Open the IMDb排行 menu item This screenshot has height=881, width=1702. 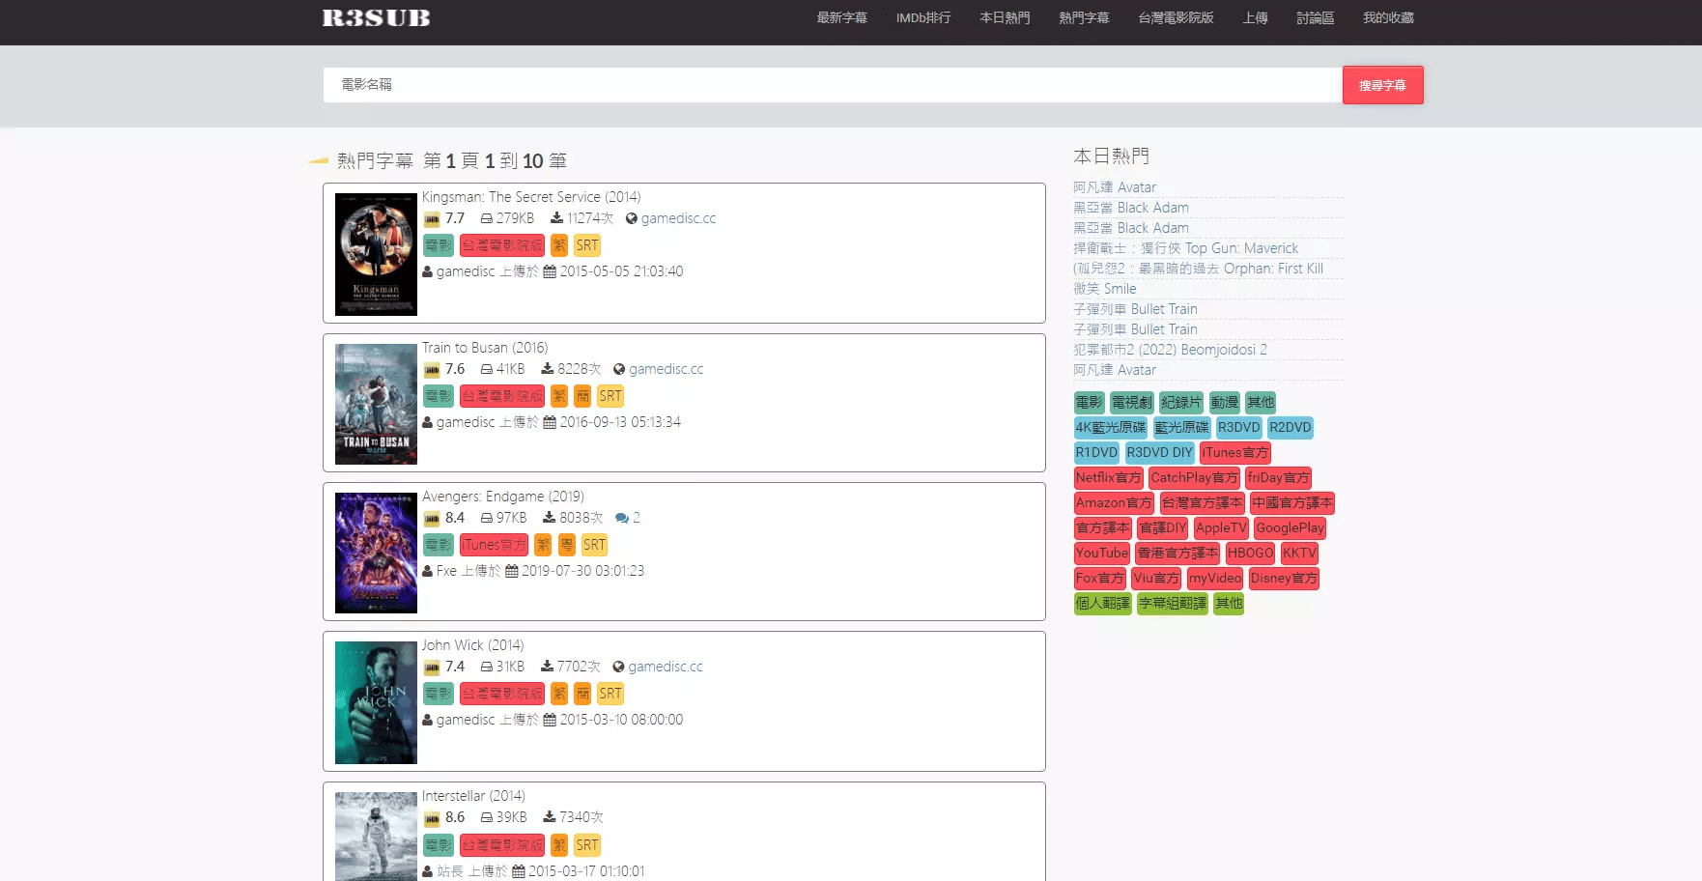click(x=922, y=17)
